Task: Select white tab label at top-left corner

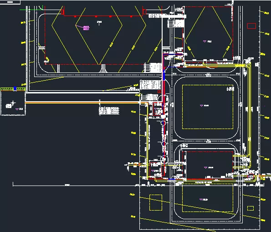Action: pos(10,2)
